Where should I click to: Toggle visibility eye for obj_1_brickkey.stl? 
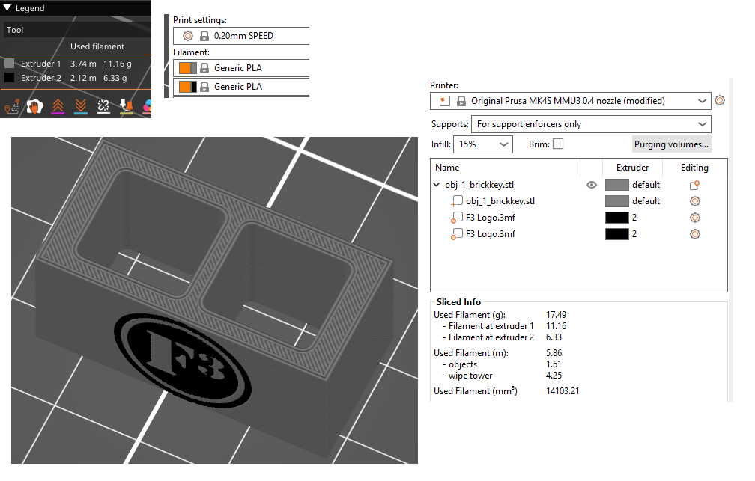(x=592, y=186)
